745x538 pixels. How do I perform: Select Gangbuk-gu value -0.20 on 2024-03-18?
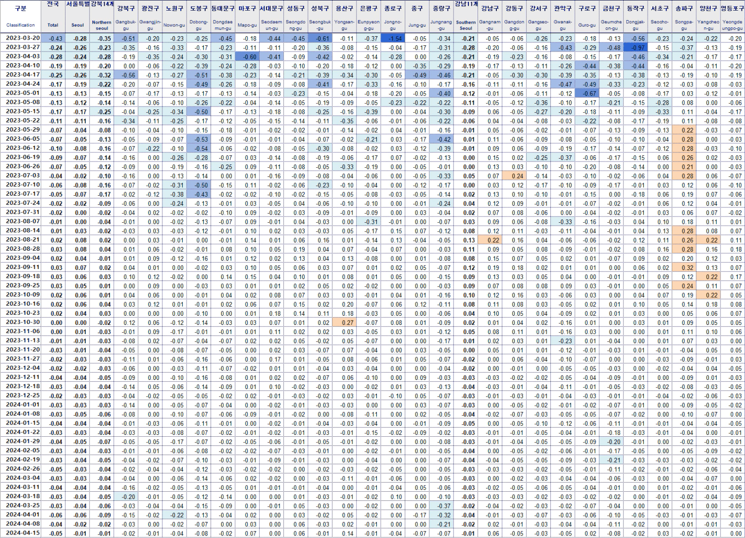tap(126, 497)
